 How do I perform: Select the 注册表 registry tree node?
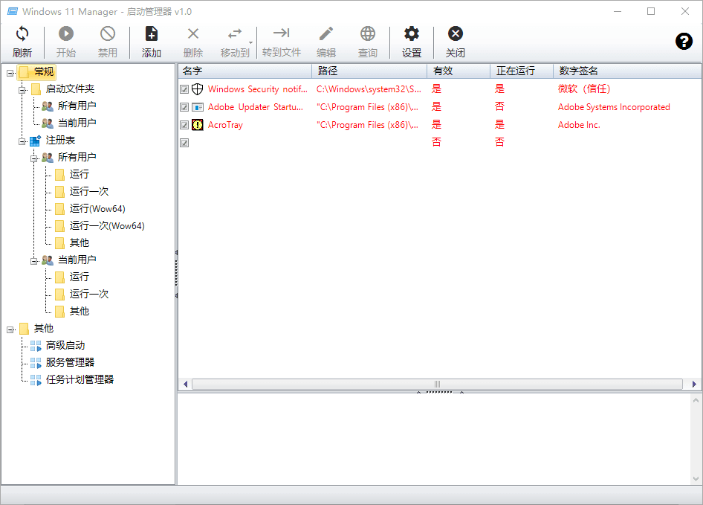(x=60, y=140)
